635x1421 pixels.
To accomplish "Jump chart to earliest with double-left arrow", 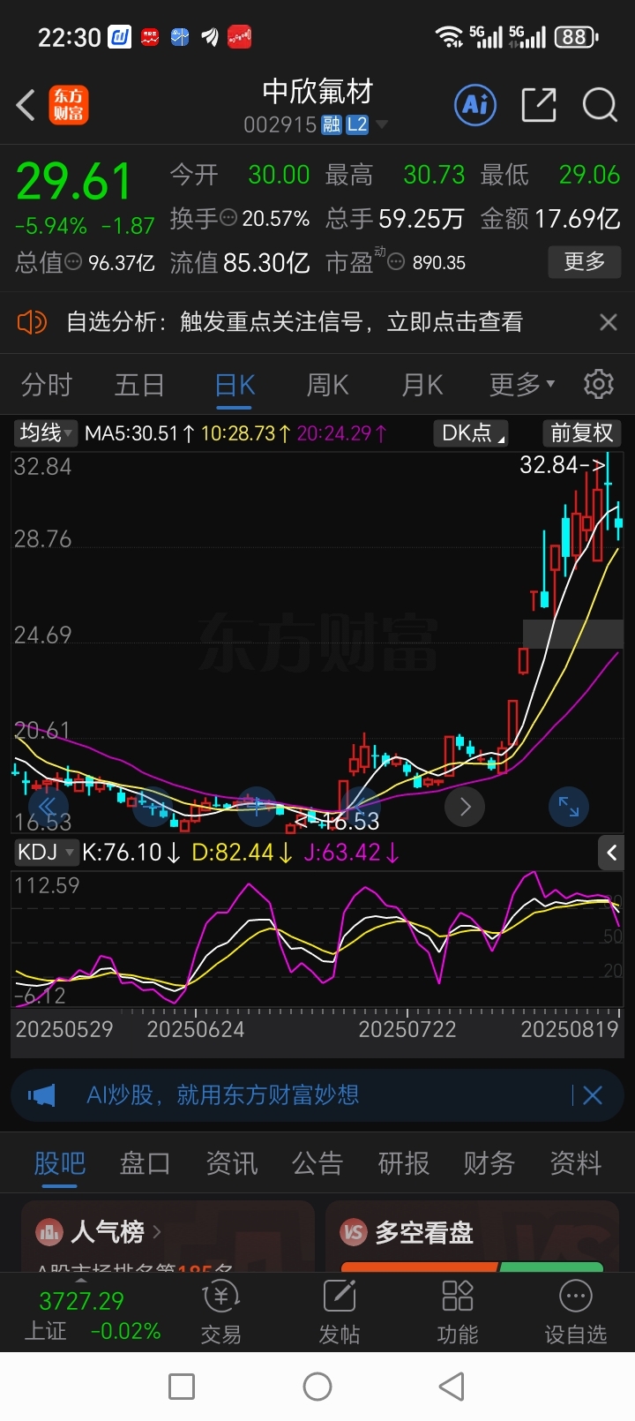I will click(48, 806).
